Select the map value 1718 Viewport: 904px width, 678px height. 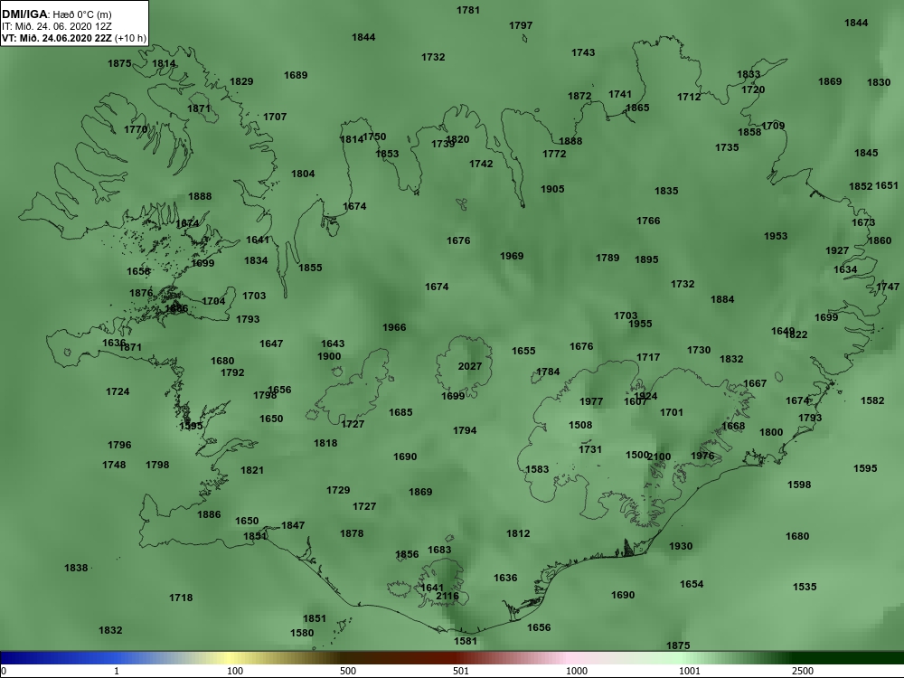(x=181, y=598)
